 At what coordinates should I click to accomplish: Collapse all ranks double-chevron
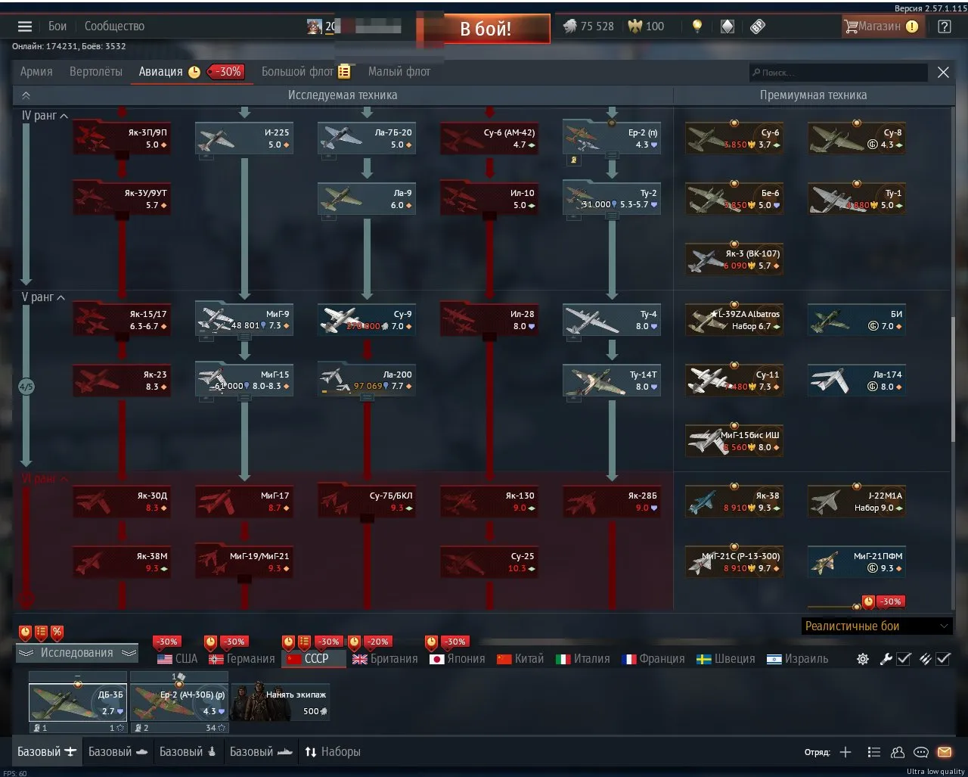coord(26,95)
